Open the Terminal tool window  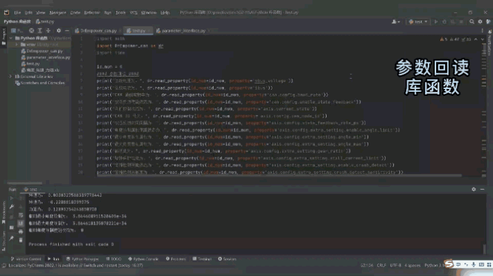click(202, 259)
